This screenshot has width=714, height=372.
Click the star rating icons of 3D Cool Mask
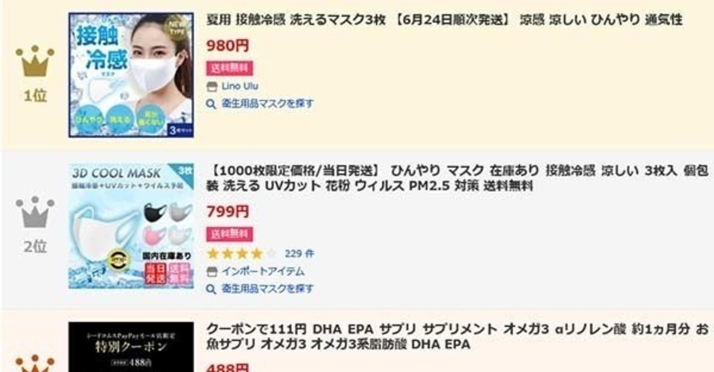point(241,254)
